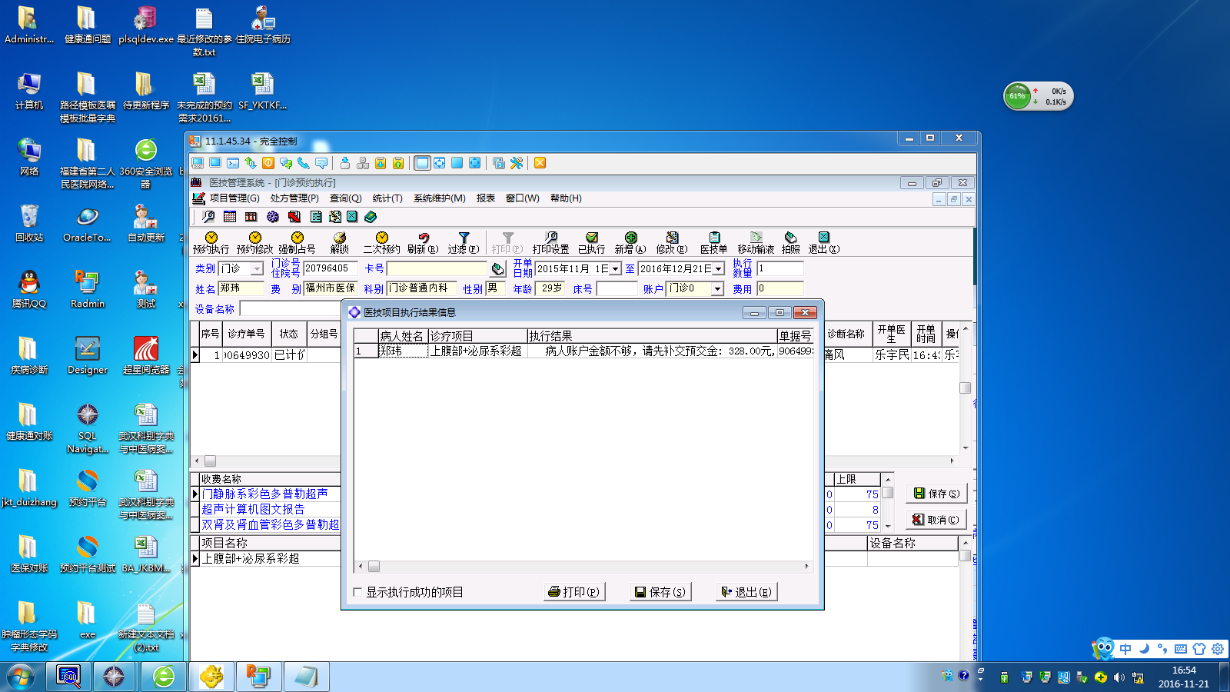
Task: Click the 过滤 filter funnel icon
Action: pos(464,243)
